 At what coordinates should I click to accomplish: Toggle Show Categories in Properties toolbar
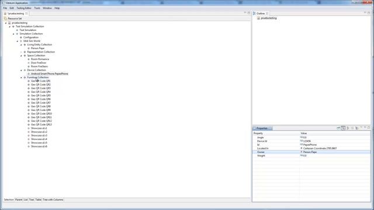[343, 128]
